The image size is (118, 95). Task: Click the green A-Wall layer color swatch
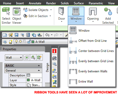33,42
